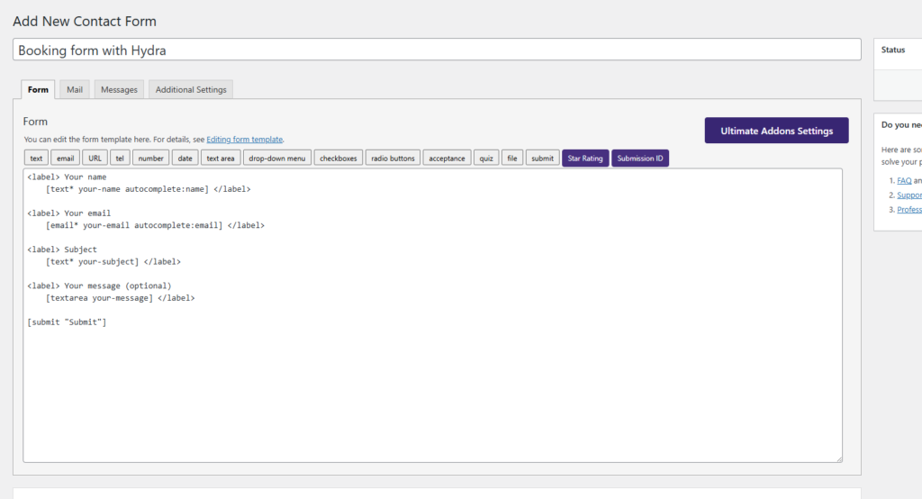The width and height of the screenshot is (922, 499).
Task: Open the Support link in sidebar
Action: click(x=909, y=195)
